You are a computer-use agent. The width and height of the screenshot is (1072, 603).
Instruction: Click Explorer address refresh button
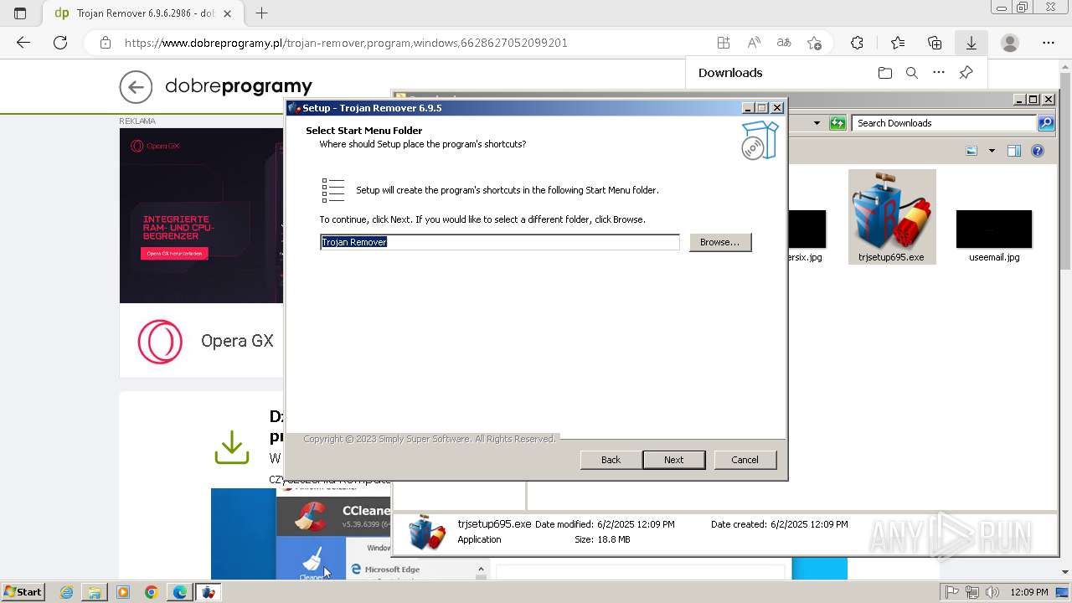pyautogui.click(x=837, y=123)
